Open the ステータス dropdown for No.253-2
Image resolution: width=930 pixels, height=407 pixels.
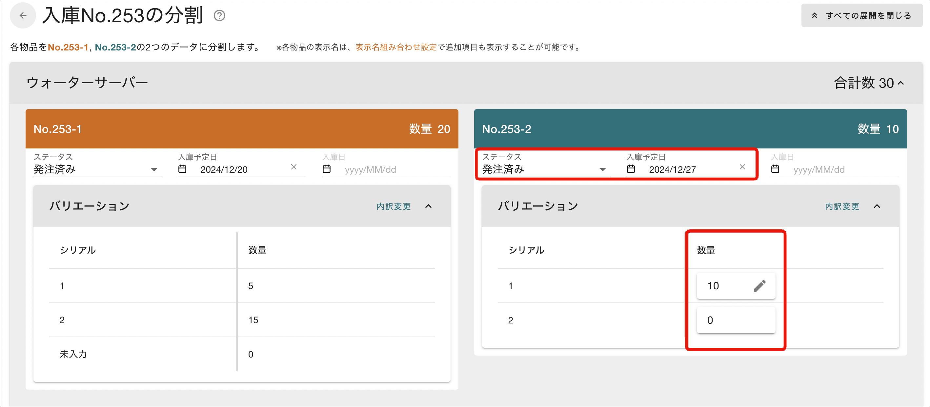click(546, 169)
